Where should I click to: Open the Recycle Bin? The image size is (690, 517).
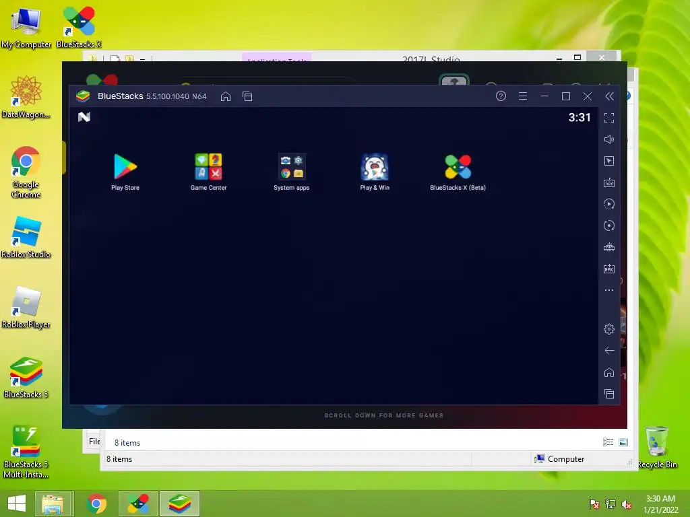(x=657, y=448)
